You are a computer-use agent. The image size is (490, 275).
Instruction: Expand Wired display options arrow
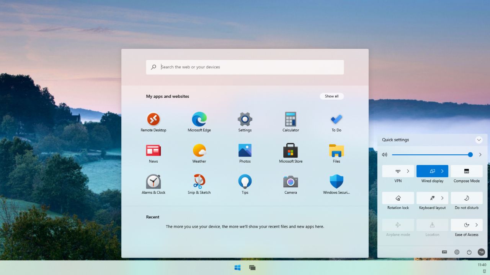442,171
